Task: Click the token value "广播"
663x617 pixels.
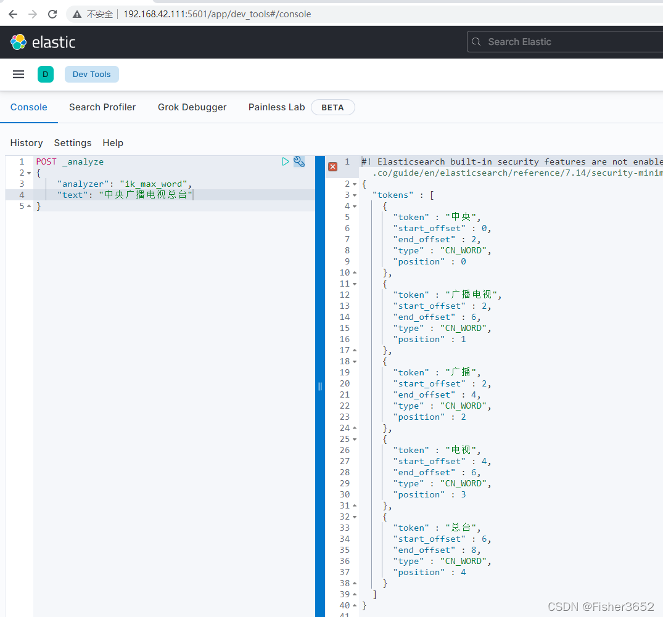Action: 461,372
